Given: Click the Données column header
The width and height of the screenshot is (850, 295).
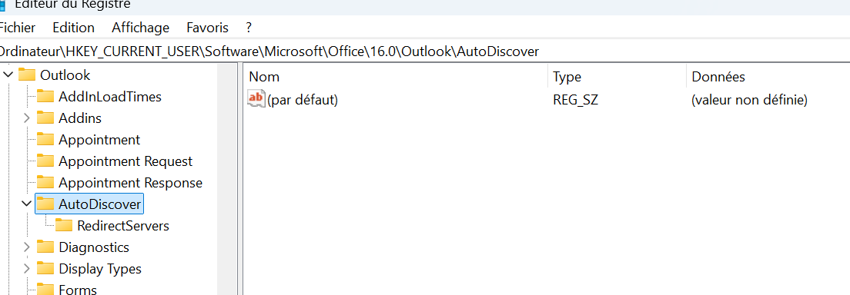Looking at the screenshot, I should pyautogui.click(x=768, y=77).
